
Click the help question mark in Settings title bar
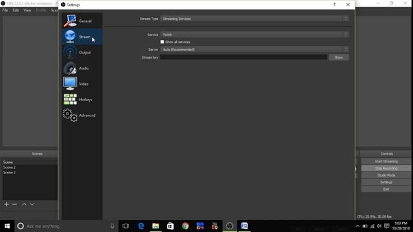pyautogui.click(x=334, y=5)
